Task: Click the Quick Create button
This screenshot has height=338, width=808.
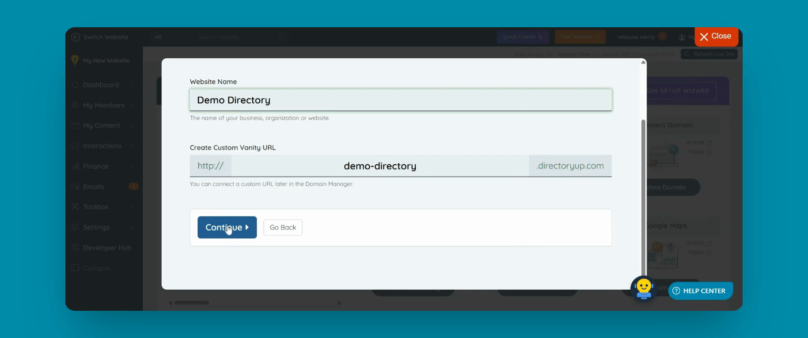Action: (522, 37)
